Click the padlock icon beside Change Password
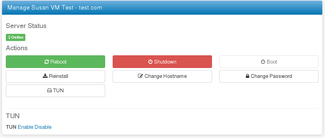 click(248, 76)
